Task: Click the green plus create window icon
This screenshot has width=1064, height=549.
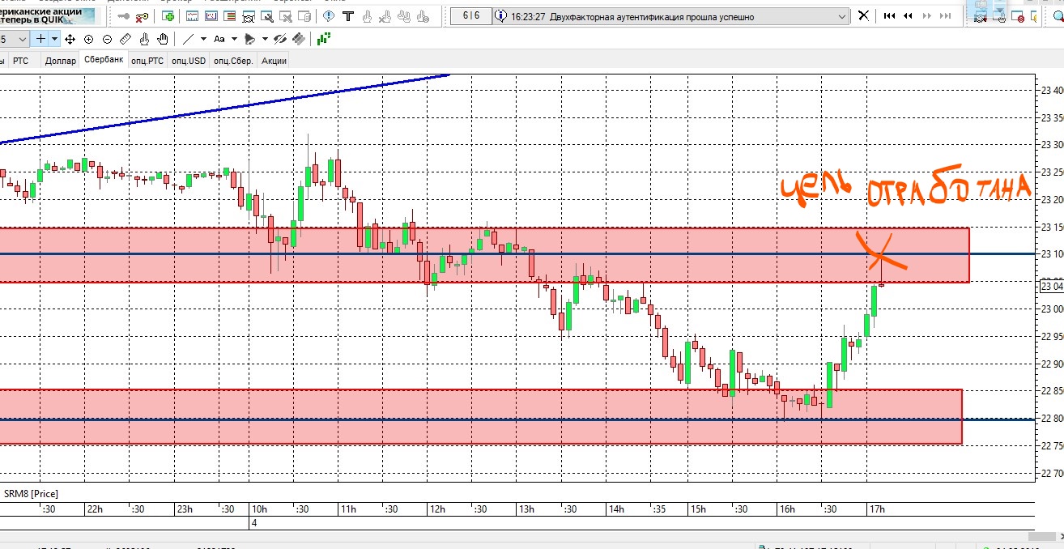Action: tap(168, 16)
